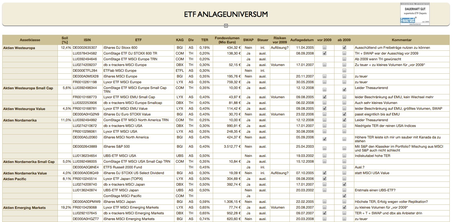452x222 pixels.
Task: Click the launch date '11.04.2005' cell
Action: click(x=302, y=48)
